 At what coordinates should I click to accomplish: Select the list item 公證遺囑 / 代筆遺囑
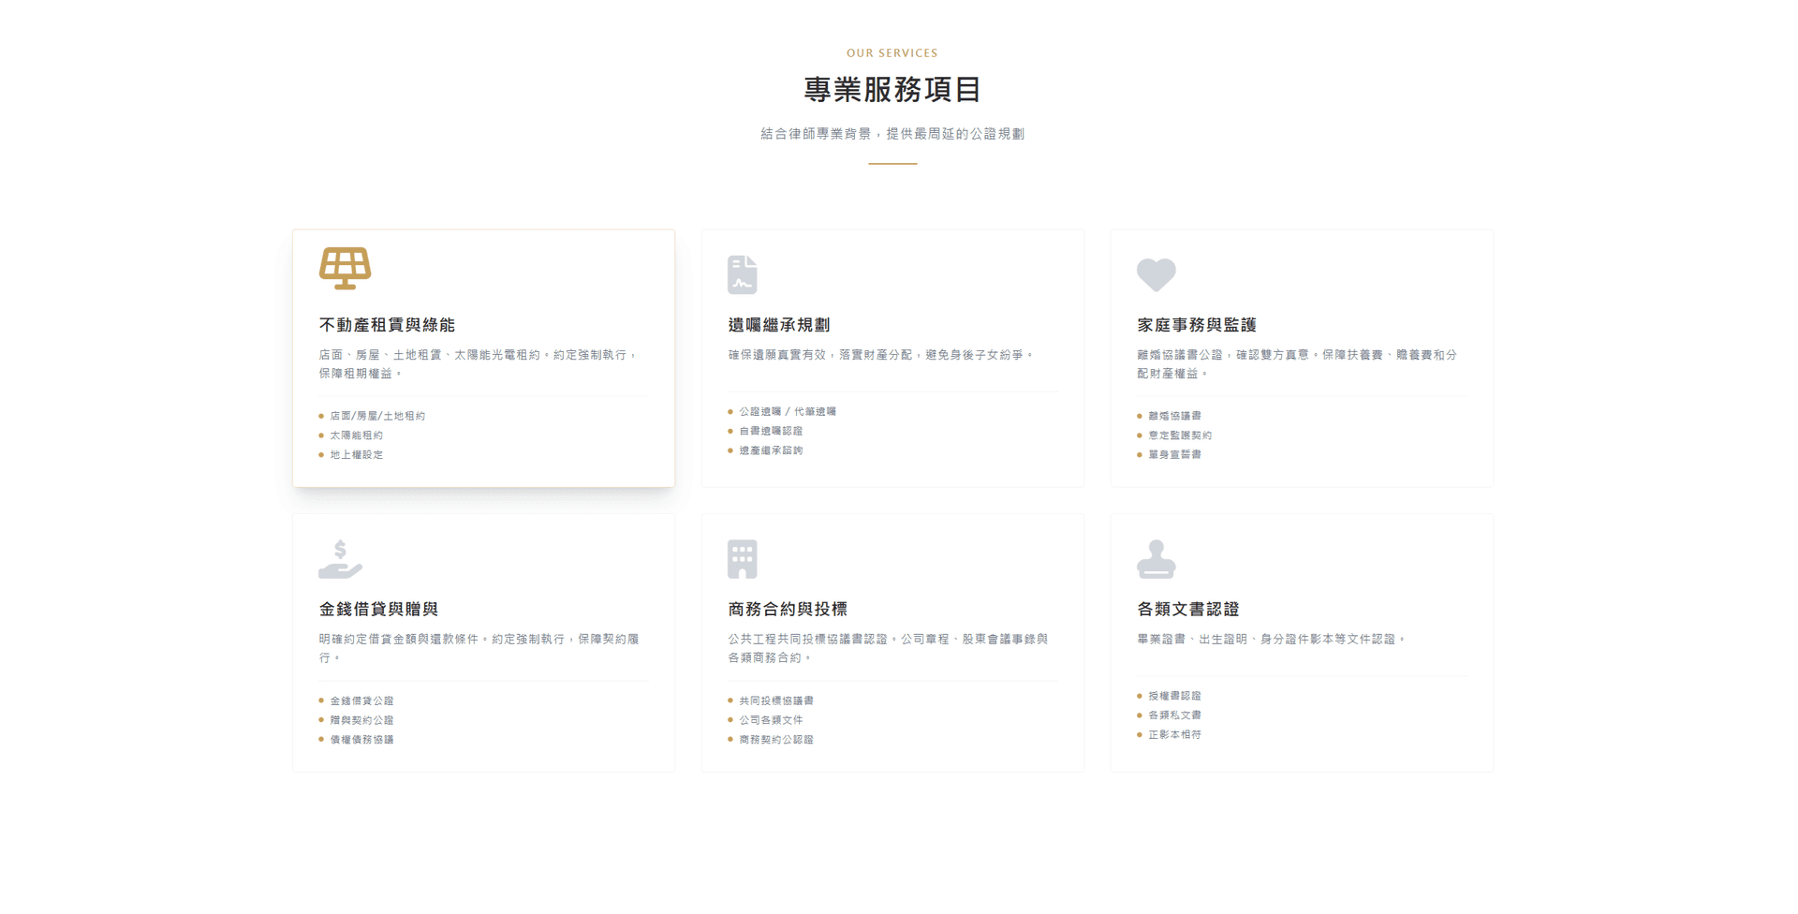coord(788,412)
